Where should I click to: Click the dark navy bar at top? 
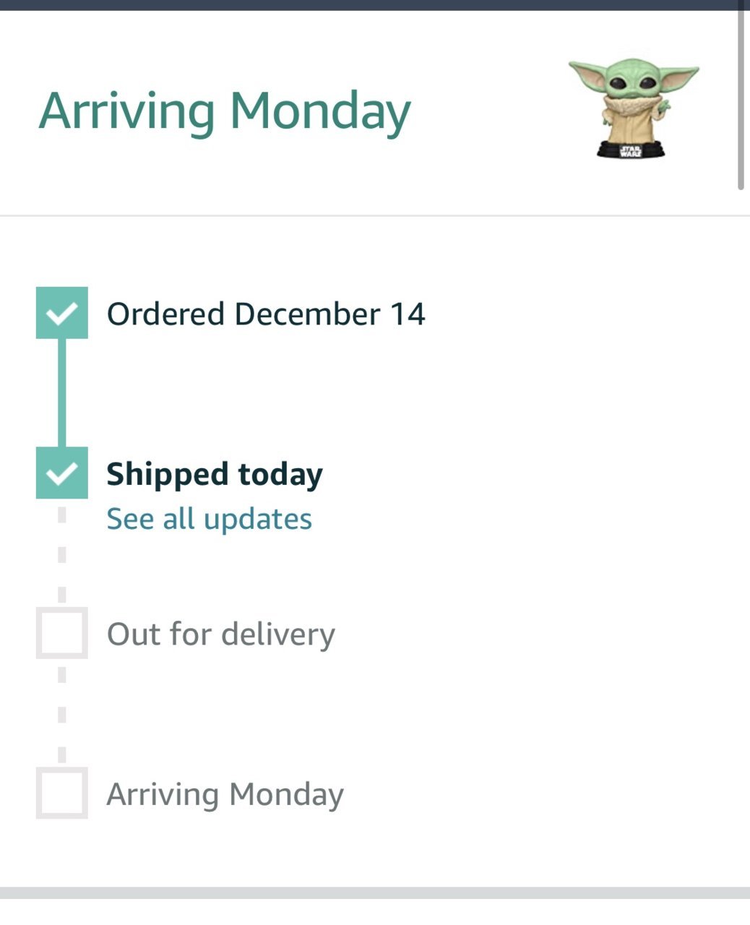pyautogui.click(x=375, y=5)
